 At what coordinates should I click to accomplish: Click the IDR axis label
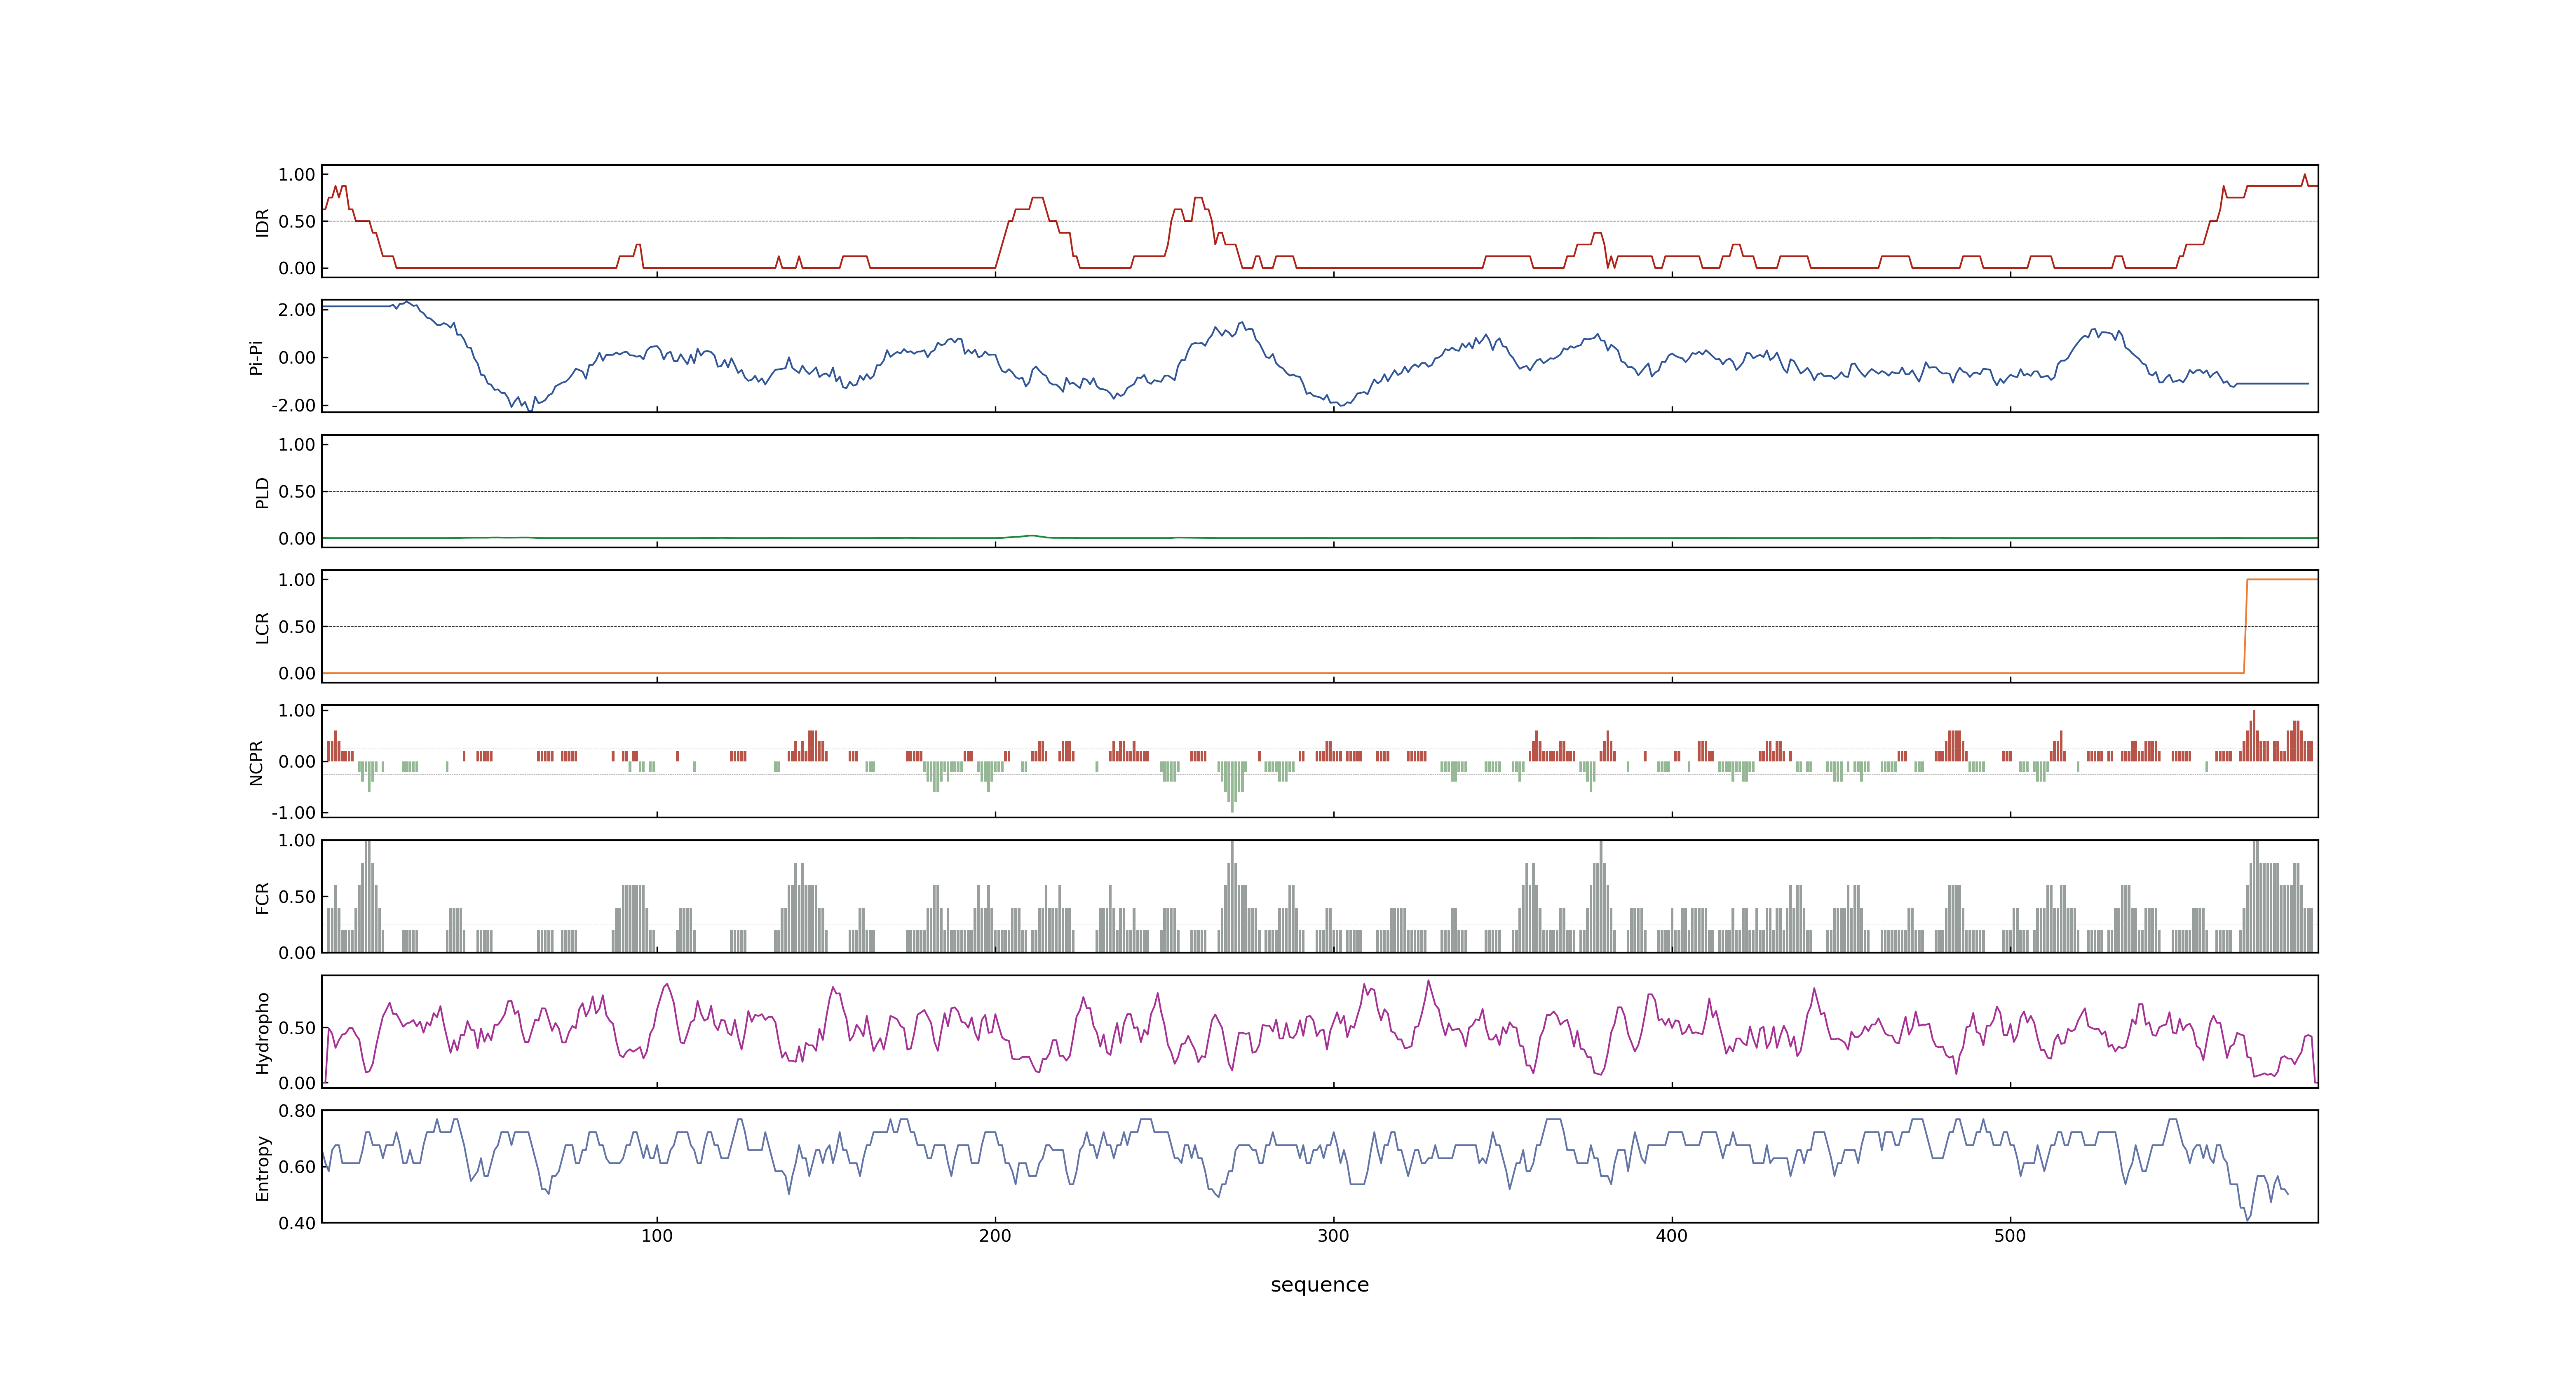click(x=262, y=222)
